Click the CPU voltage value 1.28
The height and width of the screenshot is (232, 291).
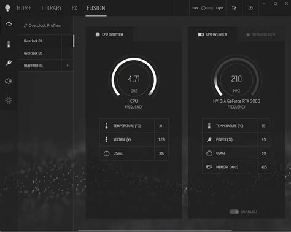[161, 139]
